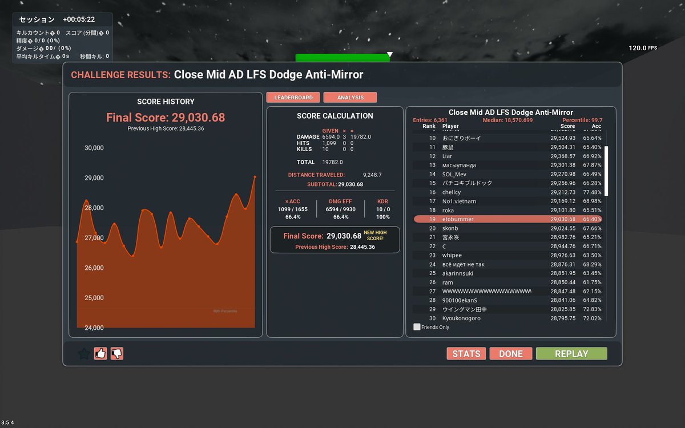Click the KDR 10 / 0 stat

pyautogui.click(x=383, y=209)
